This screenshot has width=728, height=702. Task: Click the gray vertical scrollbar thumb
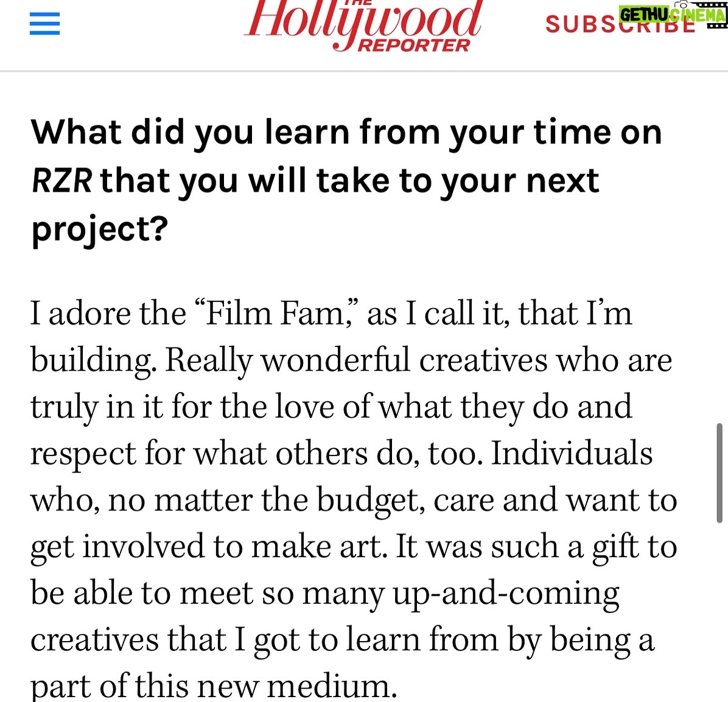(719, 473)
